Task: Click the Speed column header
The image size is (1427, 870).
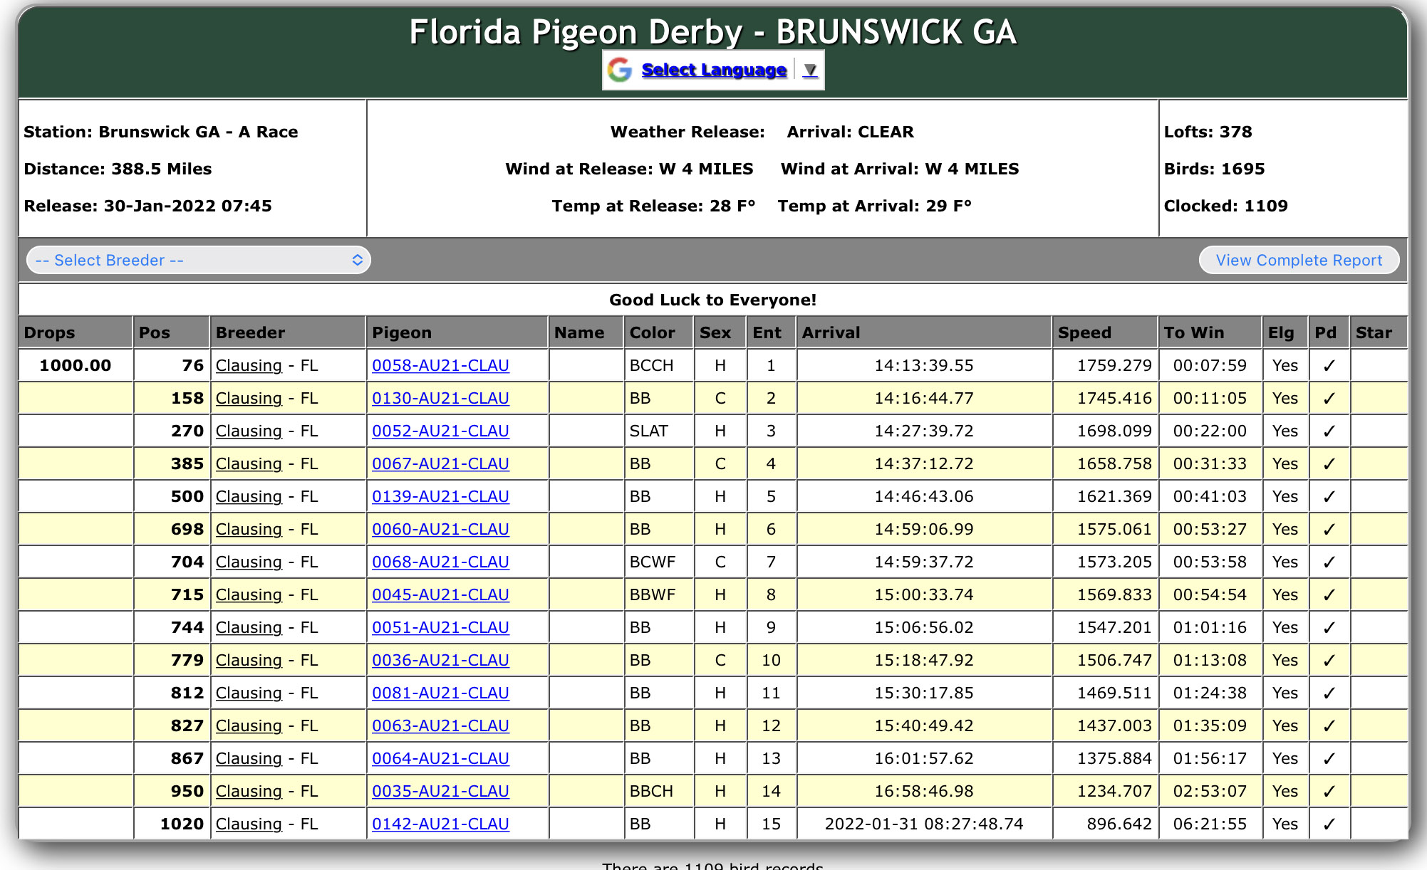Action: pyautogui.click(x=1084, y=332)
